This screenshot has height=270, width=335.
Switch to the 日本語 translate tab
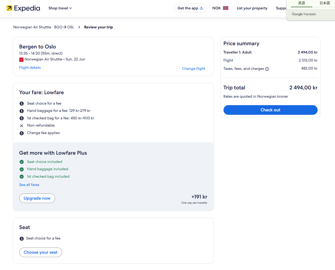coord(325,3)
